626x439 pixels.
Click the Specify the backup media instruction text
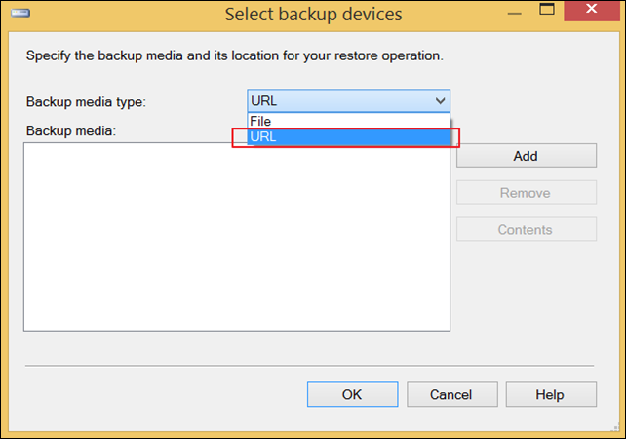[235, 55]
